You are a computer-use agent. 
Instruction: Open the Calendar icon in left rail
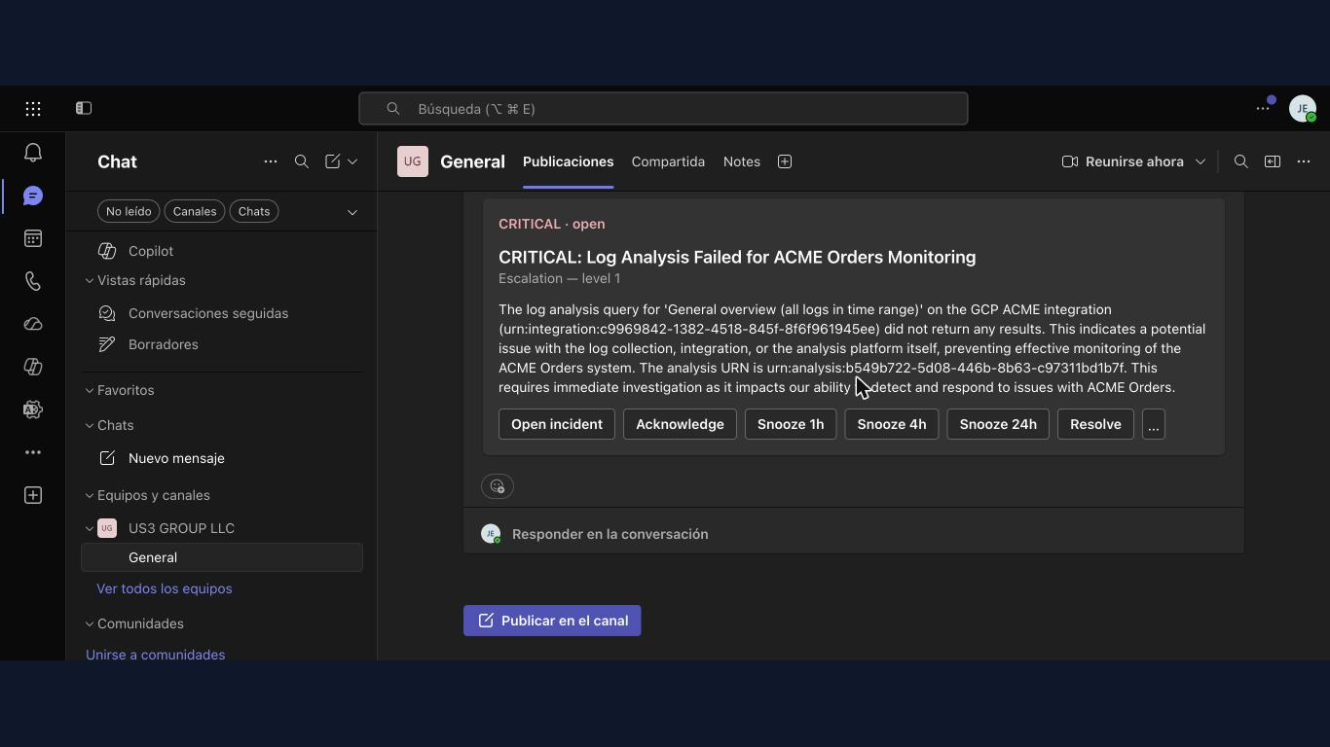tap(33, 238)
